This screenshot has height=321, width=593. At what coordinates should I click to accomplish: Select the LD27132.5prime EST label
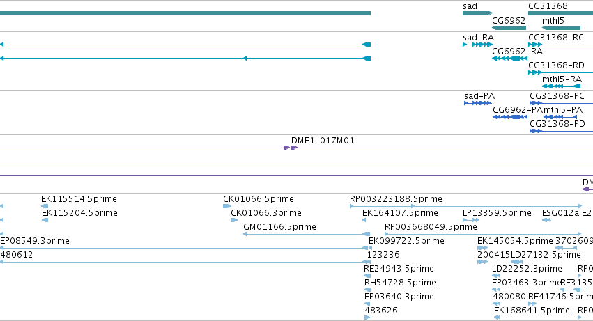click(x=546, y=254)
